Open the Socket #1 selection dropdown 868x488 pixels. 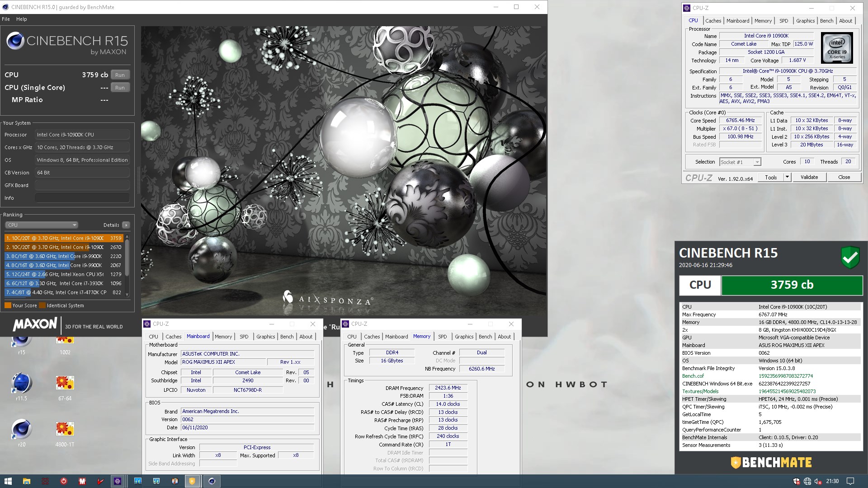pos(740,162)
